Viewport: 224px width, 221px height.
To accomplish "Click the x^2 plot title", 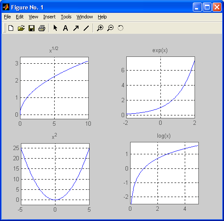I will coord(54,136).
